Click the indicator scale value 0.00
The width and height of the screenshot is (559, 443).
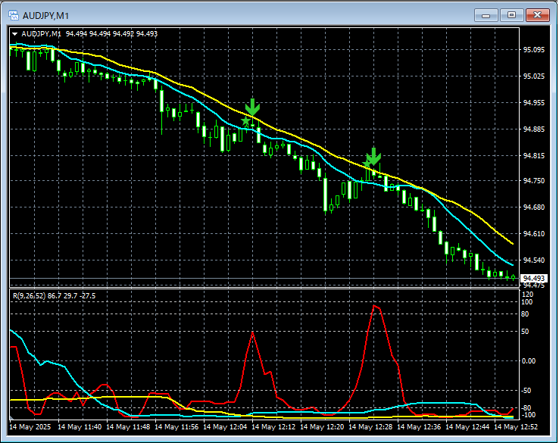529,361
